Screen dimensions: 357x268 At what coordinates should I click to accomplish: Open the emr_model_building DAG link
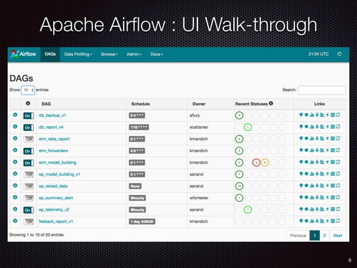tap(58, 163)
